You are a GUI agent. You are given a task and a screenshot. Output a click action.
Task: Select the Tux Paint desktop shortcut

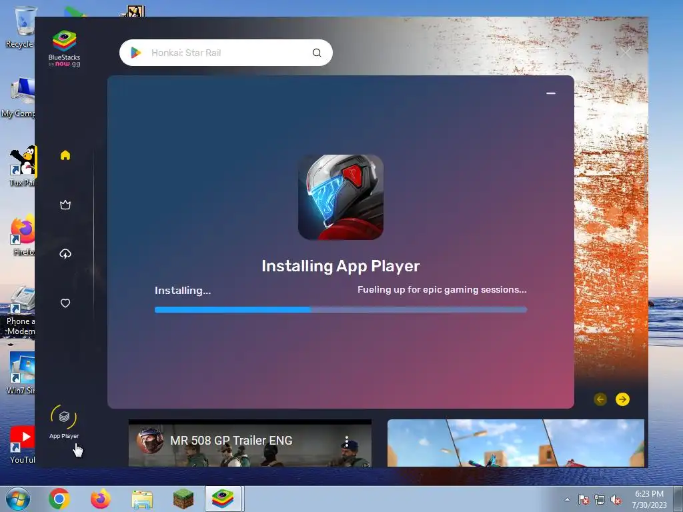click(22, 166)
